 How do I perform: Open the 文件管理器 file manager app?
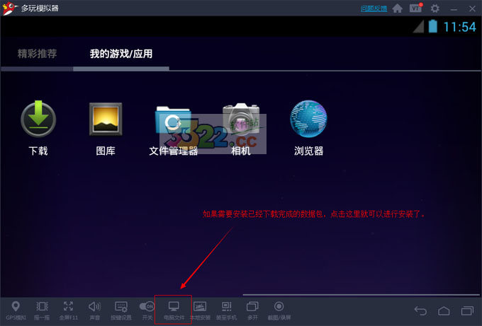(x=174, y=130)
